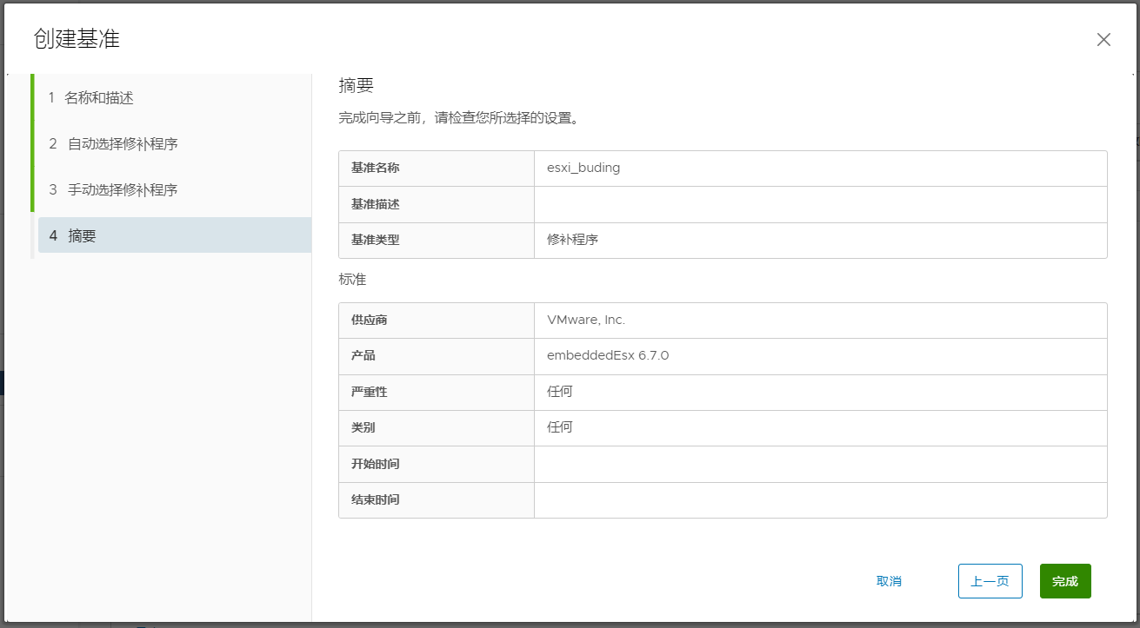This screenshot has height=628, width=1140.
Task: Click the 类别 label cell
Action: [x=437, y=428]
